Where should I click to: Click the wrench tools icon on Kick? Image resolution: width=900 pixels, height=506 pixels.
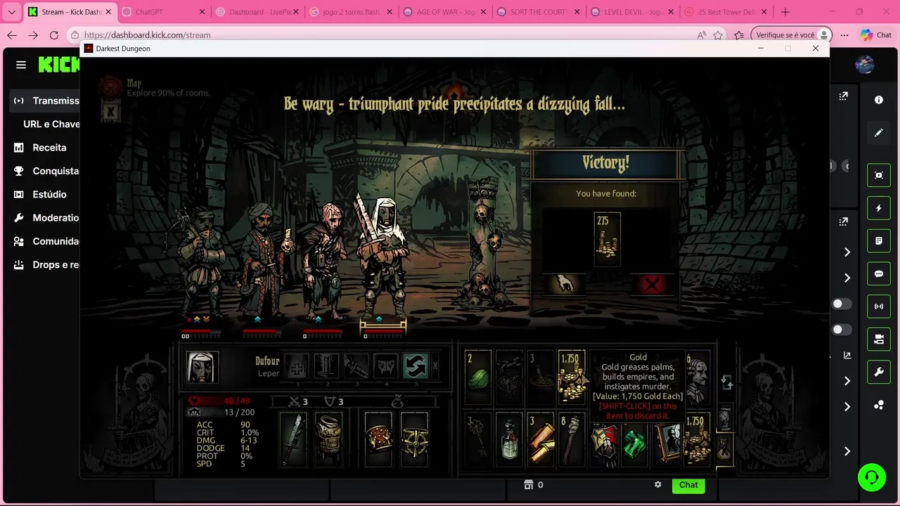coord(879,372)
